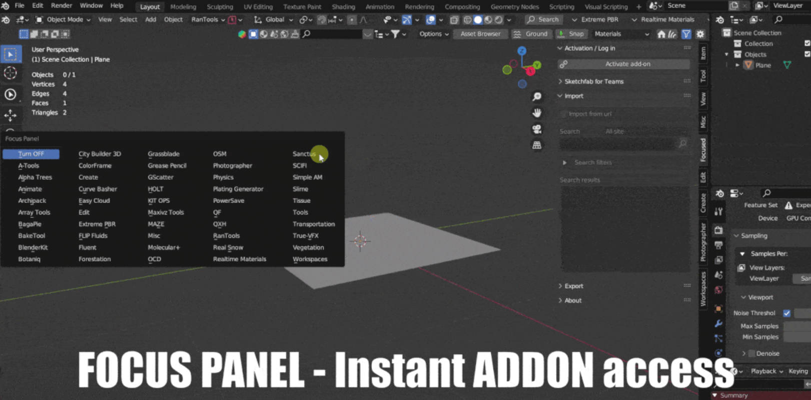Select Sanctus in Focus Panel menu
This screenshot has height=400, width=811.
pyautogui.click(x=304, y=154)
